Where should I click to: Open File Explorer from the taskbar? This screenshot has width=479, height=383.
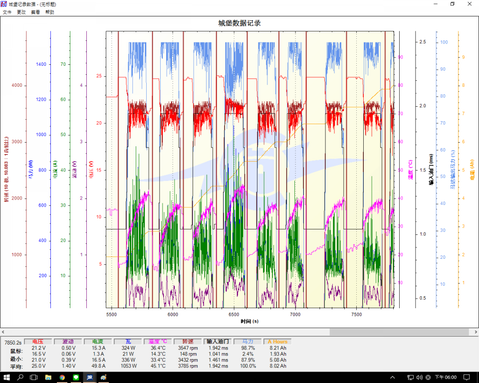[48, 377]
